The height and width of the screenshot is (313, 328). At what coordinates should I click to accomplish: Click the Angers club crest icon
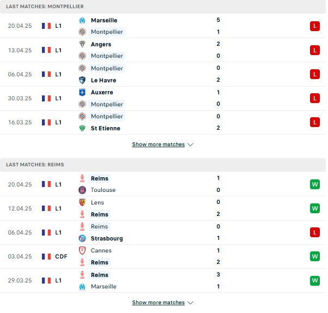[82, 44]
